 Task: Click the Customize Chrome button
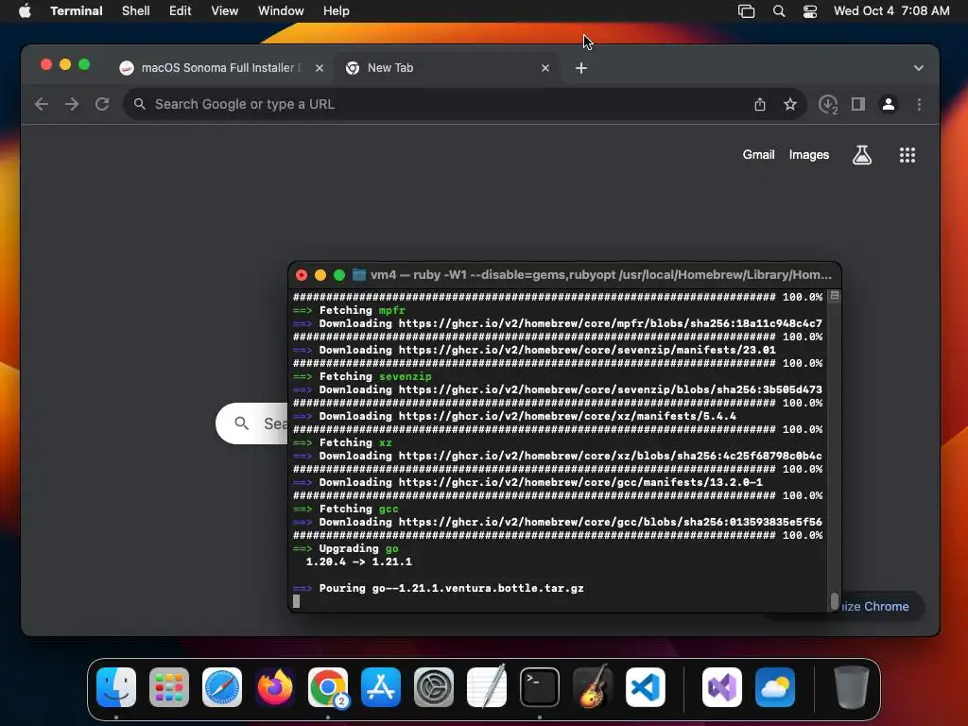pos(883,607)
